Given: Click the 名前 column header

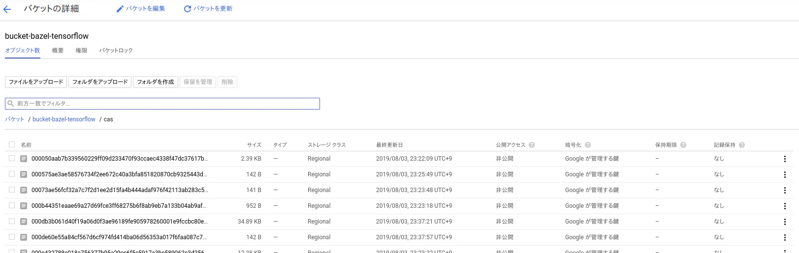Looking at the screenshot, I should click(26, 145).
